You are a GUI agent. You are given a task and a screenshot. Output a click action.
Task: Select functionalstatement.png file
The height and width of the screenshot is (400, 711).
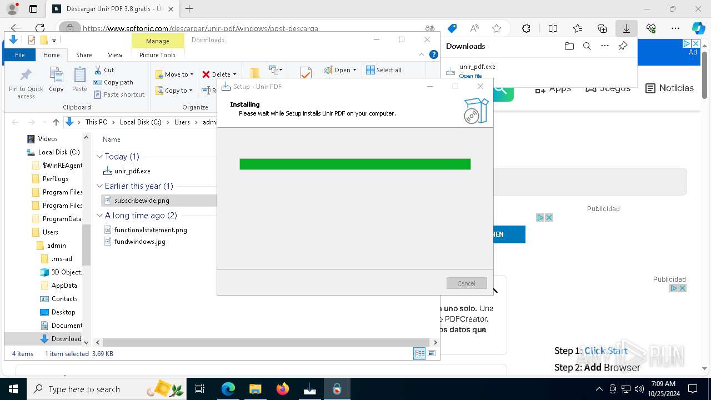coord(151,230)
